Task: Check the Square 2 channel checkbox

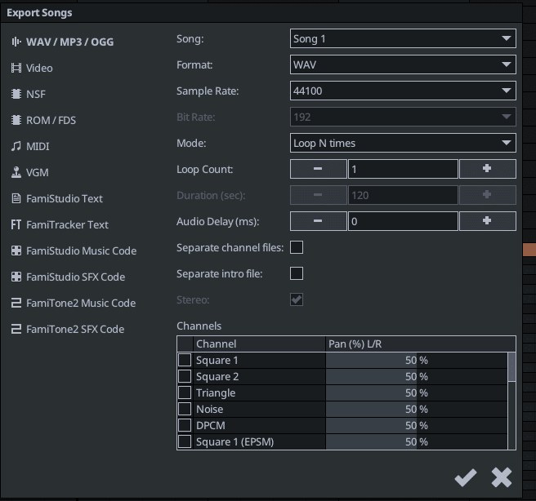Action: tap(185, 376)
